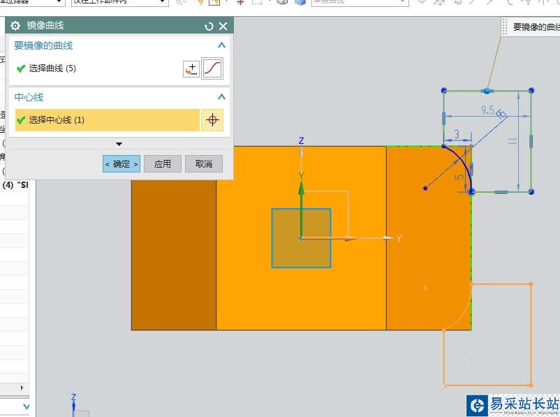Expand the chevron at the left panel bottom
The height and width of the screenshot is (417, 560).
click(x=26, y=407)
